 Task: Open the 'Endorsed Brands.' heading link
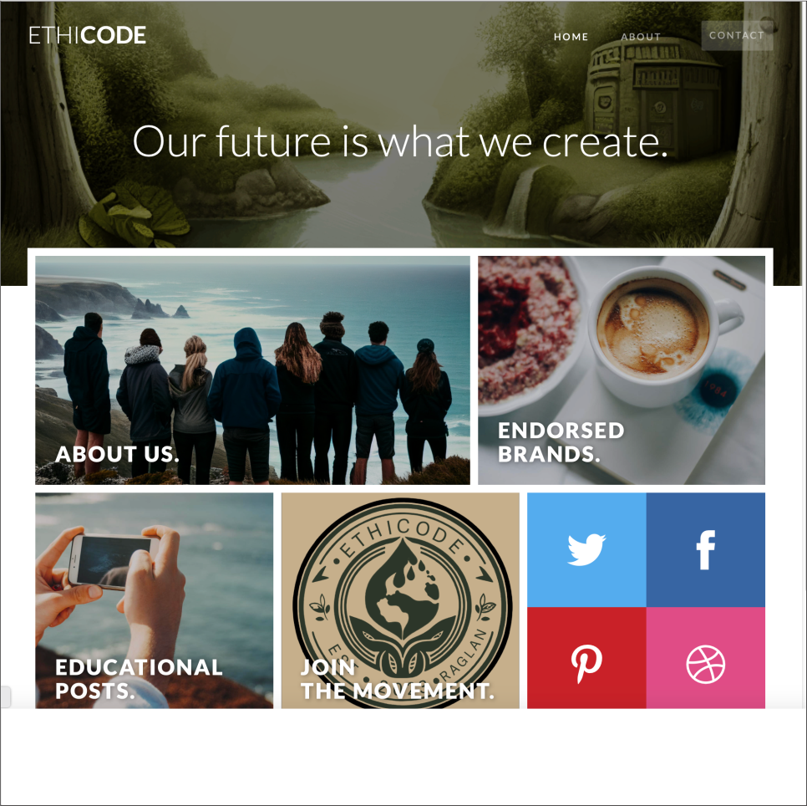(x=561, y=442)
